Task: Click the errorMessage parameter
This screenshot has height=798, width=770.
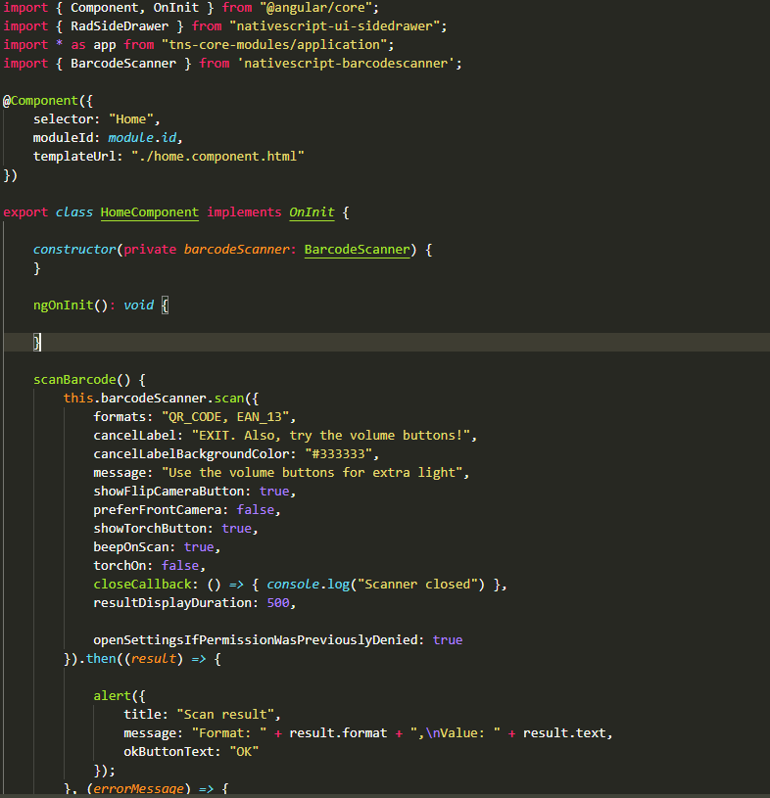Action: point(138,789)
